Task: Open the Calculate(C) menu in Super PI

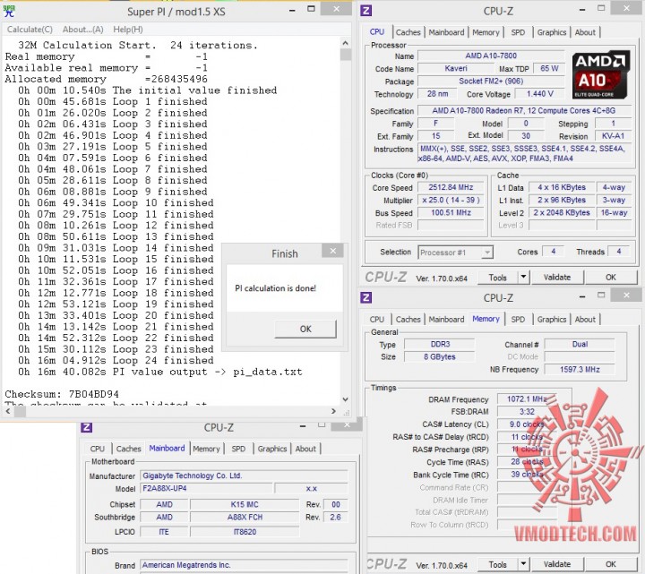Action: 30,30
